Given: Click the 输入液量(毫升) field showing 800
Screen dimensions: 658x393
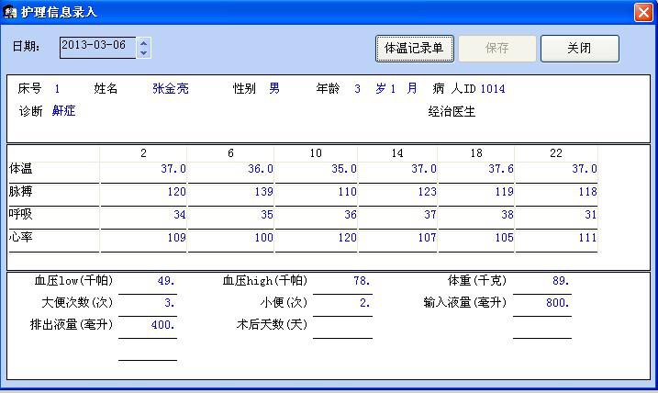Looking at the screenshot, I should click(x=541, y=304).
